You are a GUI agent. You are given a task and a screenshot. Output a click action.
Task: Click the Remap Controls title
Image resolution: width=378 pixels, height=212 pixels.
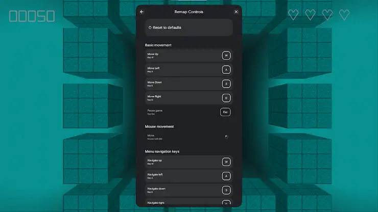tap(189, 12)
